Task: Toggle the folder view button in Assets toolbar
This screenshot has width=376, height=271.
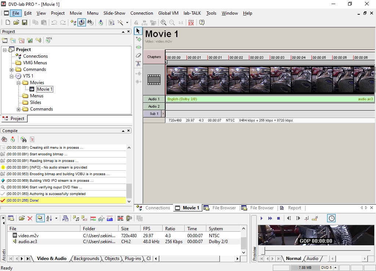Action: click(x=40, y=218)
